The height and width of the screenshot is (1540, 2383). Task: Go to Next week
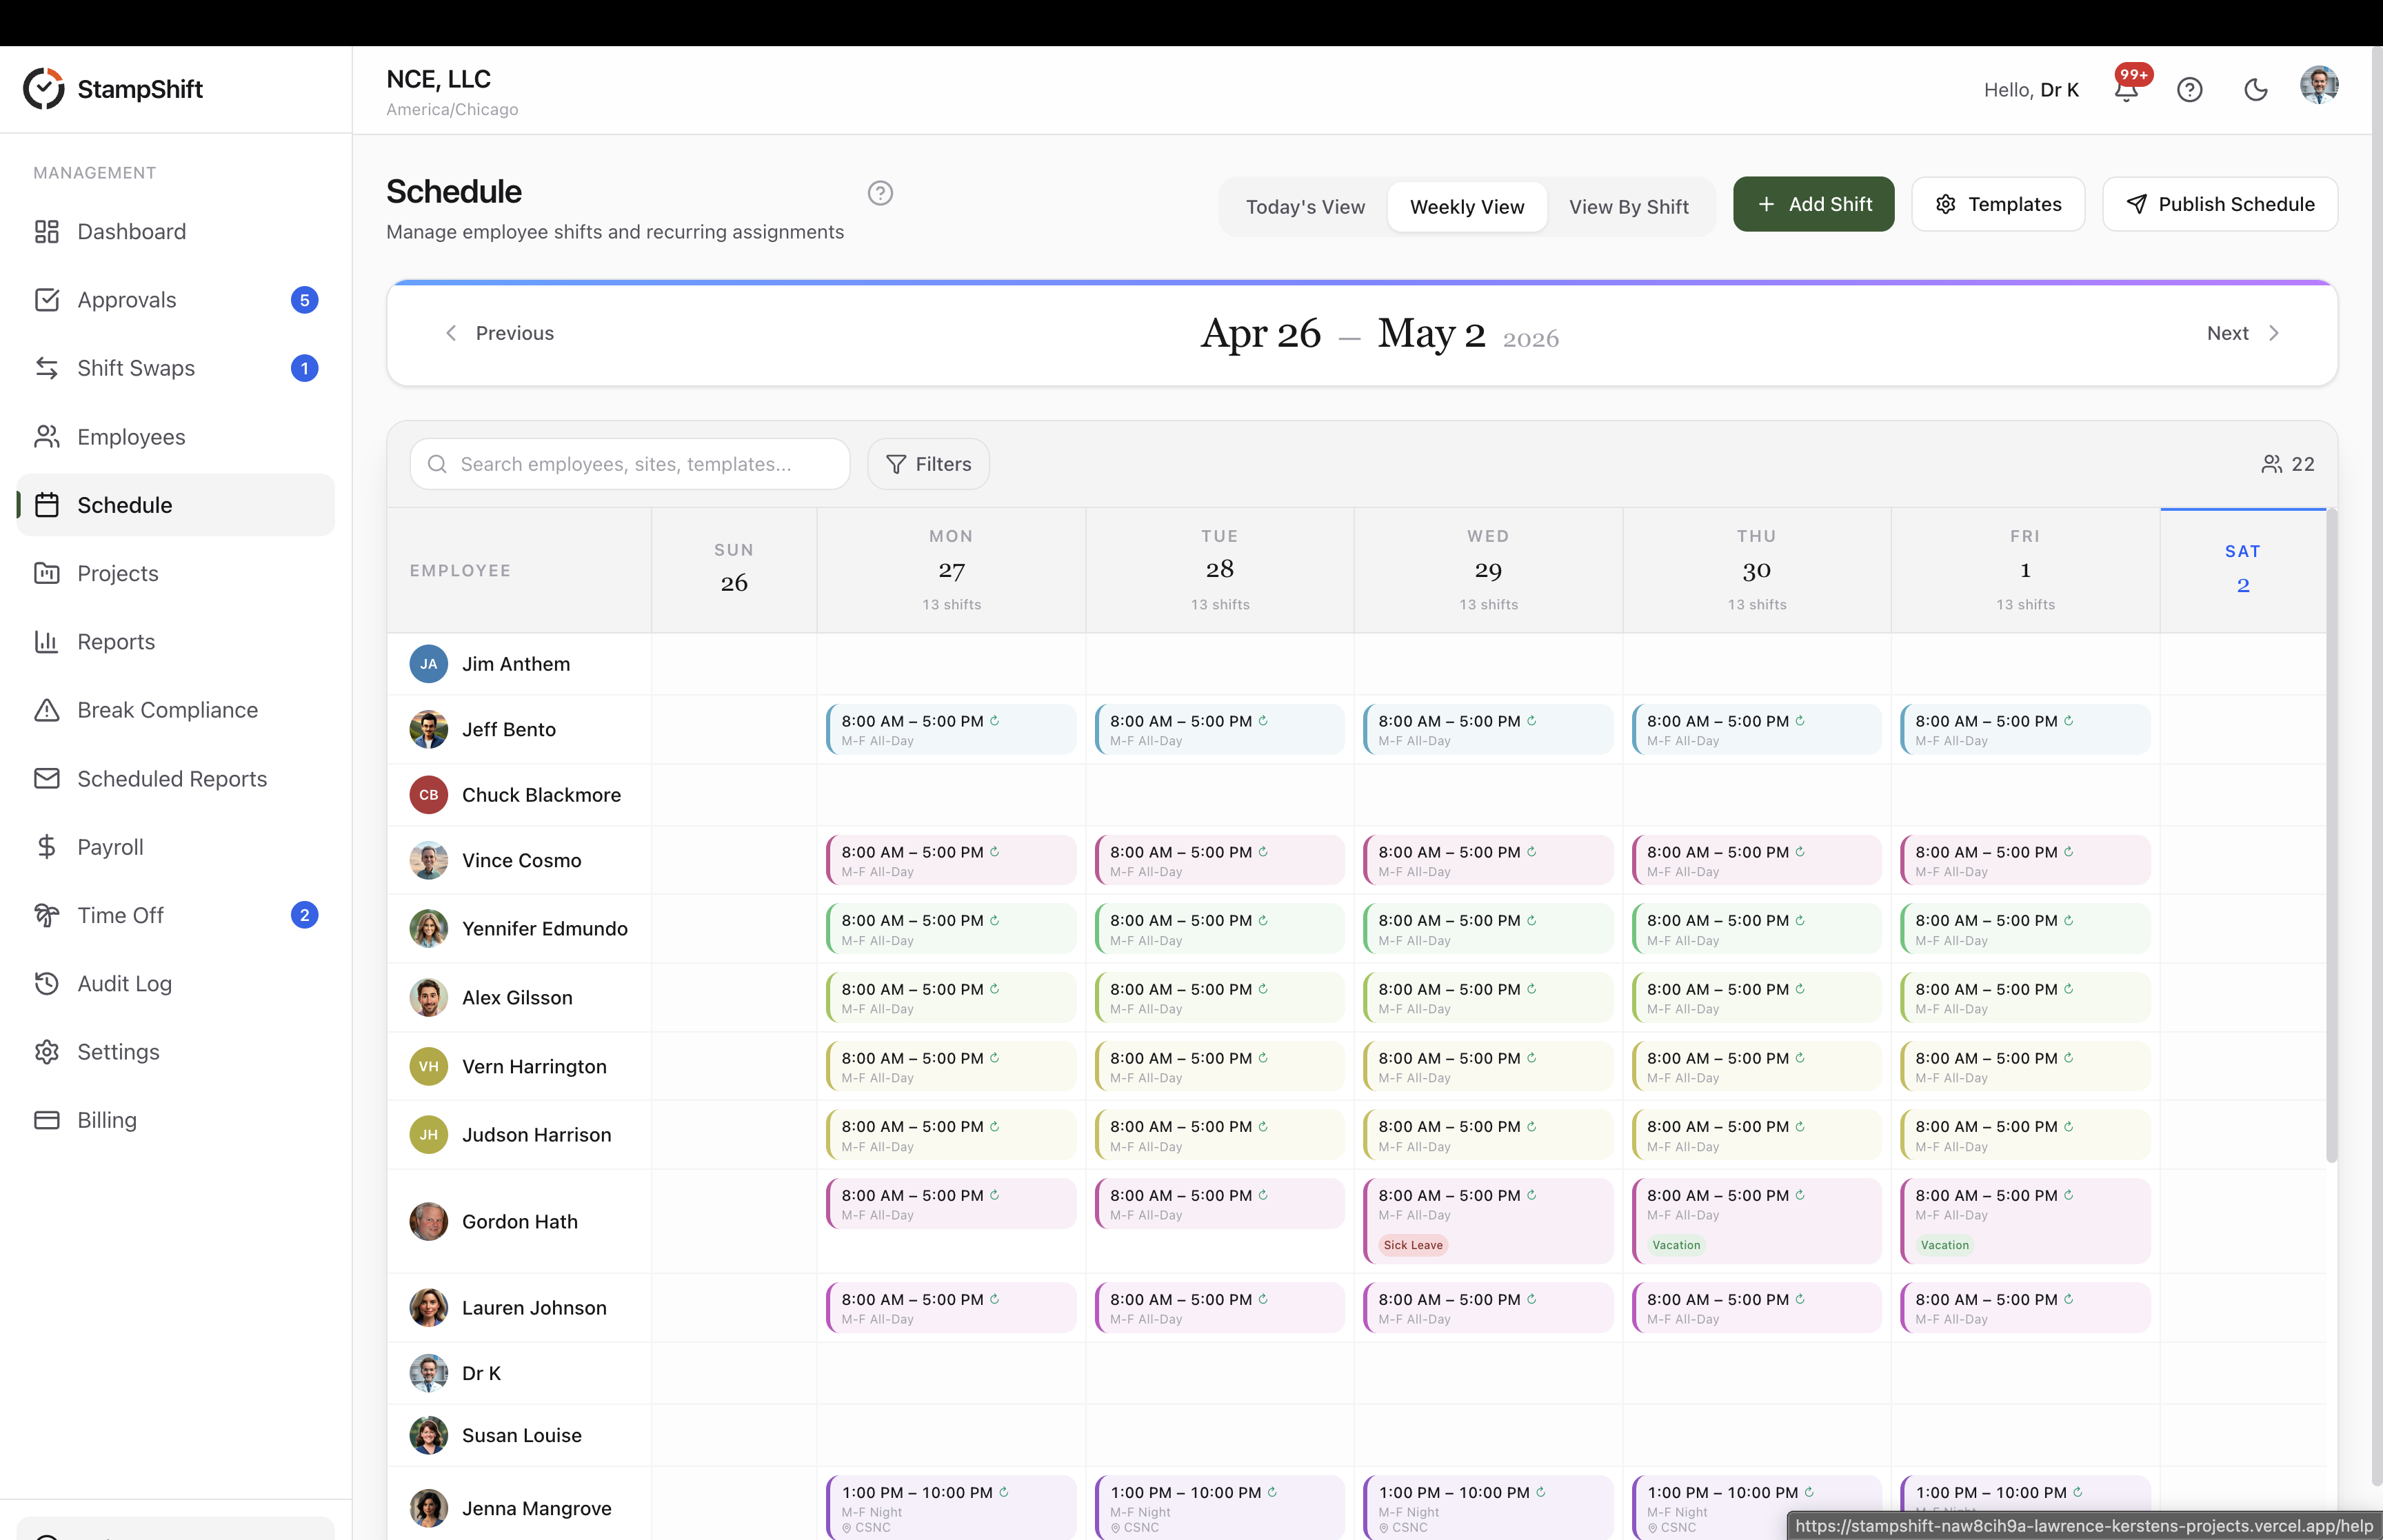[2244, 333]
